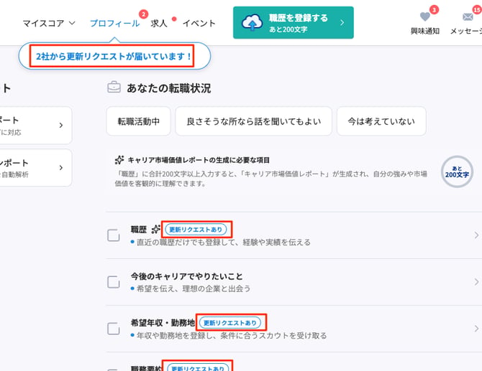The image size is (482, 371).
Task: Click 希望を伝え、理想の企業と出会う text
Action: pos(194,288)
